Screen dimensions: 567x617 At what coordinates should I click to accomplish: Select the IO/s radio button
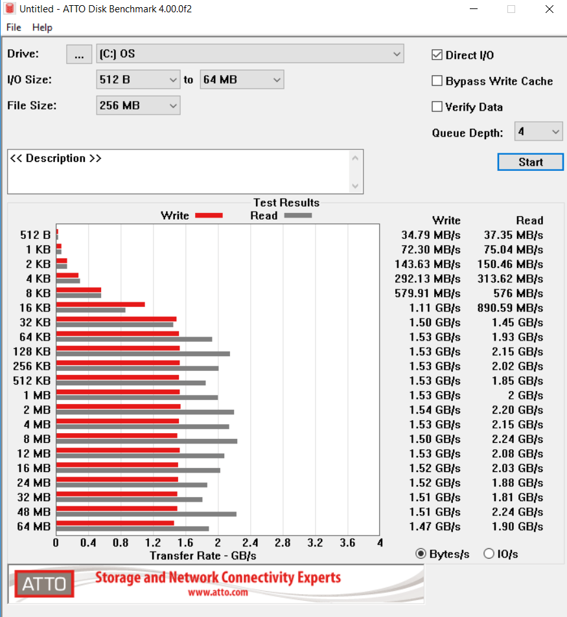[489, 554]
